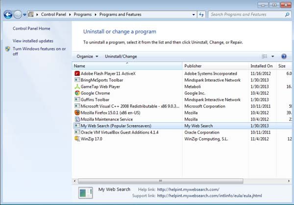The image size is (294, 205).
Task: Click My Web Search row icon
Action: click(77, 125)
